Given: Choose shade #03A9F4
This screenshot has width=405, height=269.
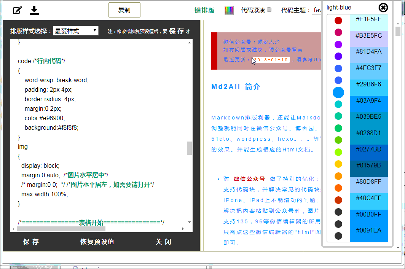Looking at the screenshot, I should pos(369,104).
